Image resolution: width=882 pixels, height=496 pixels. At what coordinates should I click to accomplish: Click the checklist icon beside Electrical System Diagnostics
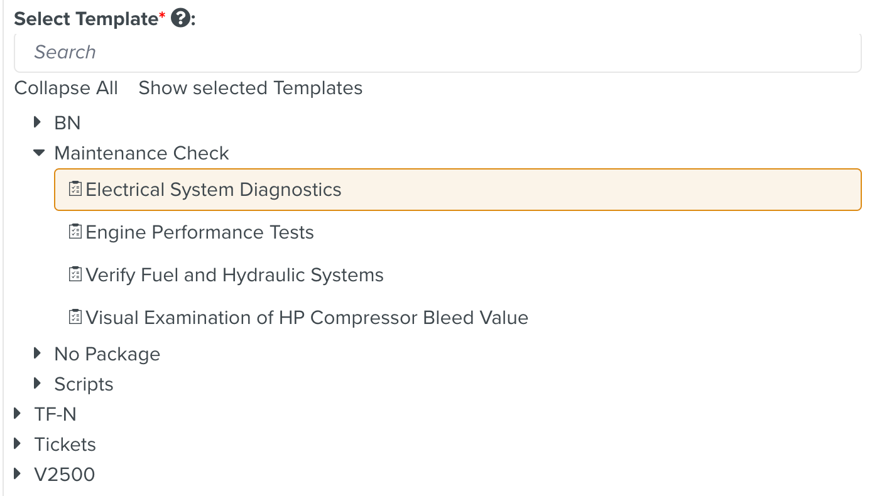point(75,189)
